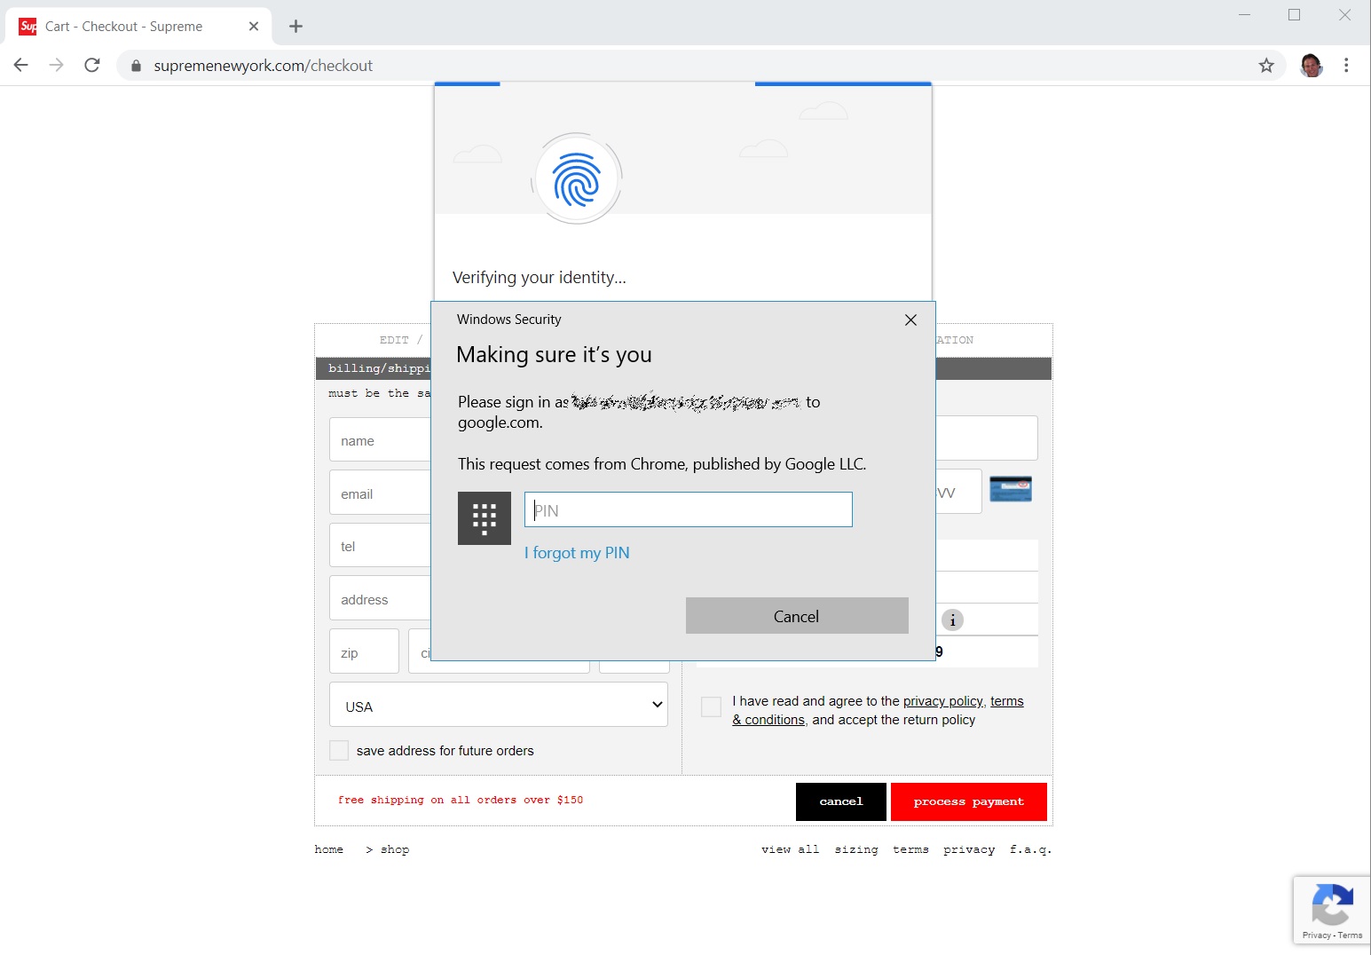Click the address field on checkout form
Viewport: 1371px width, 955px height.
pos(380,599)
